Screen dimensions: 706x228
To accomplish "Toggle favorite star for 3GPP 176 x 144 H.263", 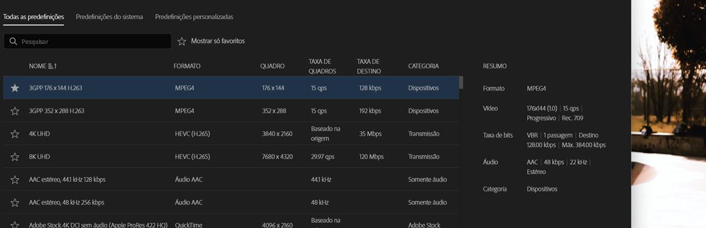I will 15,88.
